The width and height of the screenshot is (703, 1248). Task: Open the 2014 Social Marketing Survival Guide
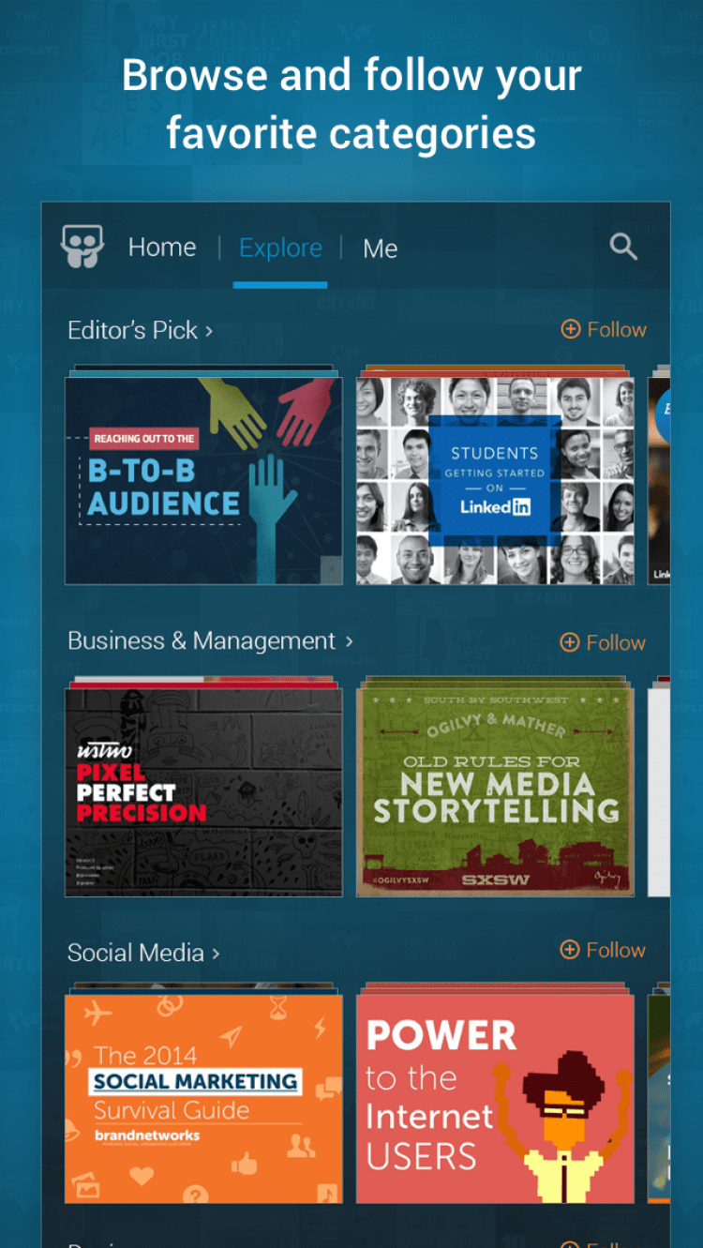(x=203, y=1099)
